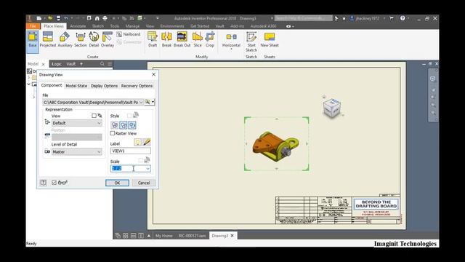This screenshot has width=465, height=262.
Task: Open the ViewCube on the drawing sheet
Action: [331, 108]
